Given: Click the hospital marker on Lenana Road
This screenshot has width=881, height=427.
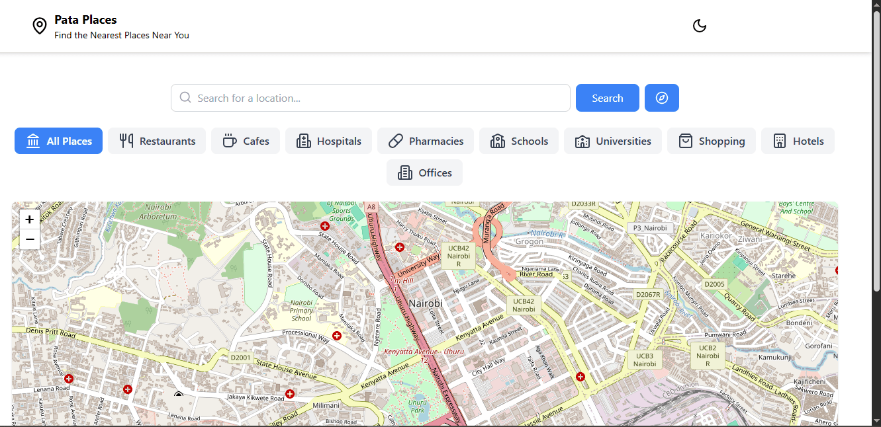Looking at the screenshot, I should (x=69, y=379).
